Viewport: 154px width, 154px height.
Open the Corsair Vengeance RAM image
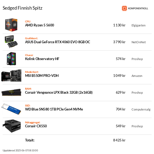pos(11,92)
